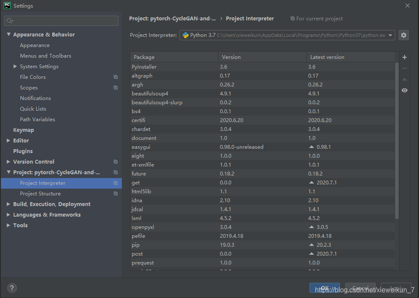
Task: Collapse the Appearance & Behavior section
Action: 8,34
